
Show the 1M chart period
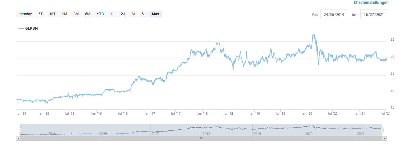pyautogui.click(x=65, y=14)
